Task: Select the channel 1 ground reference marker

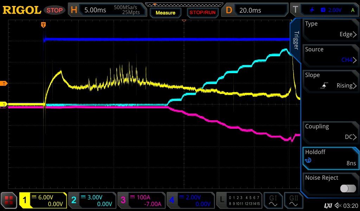Action: click(4, 104)
